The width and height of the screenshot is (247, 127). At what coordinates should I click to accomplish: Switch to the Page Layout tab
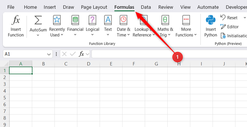94,7
